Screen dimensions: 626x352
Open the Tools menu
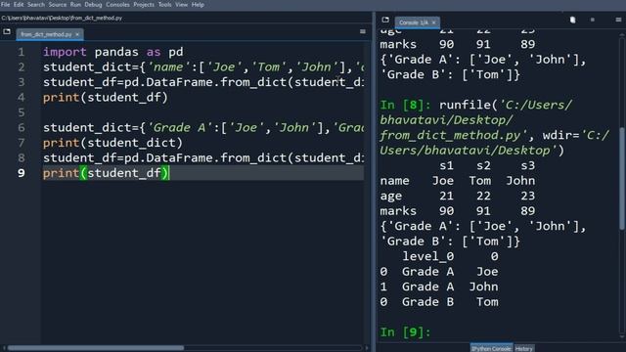(x=165, y=5)
